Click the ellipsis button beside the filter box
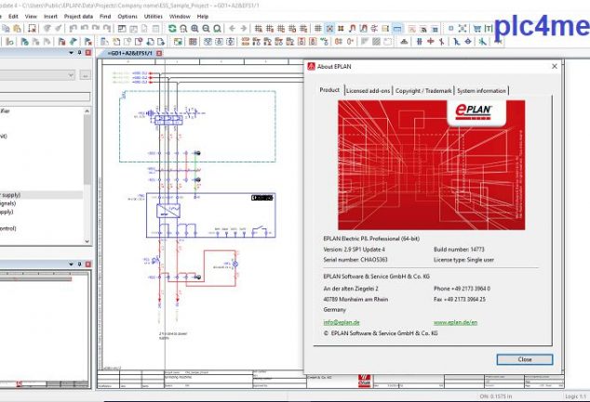The height and width of the screenshot is (402, 590). pyautogui.click(x=85, y=74)
